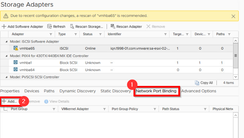
Task: Sort by Physical Network column header
Action: click(x=223, y=109)
